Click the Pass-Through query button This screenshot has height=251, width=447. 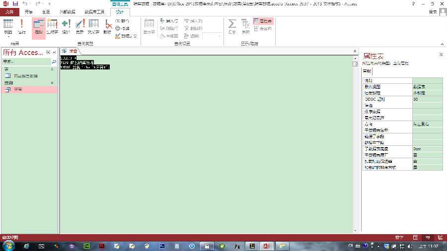pos(122,28)
